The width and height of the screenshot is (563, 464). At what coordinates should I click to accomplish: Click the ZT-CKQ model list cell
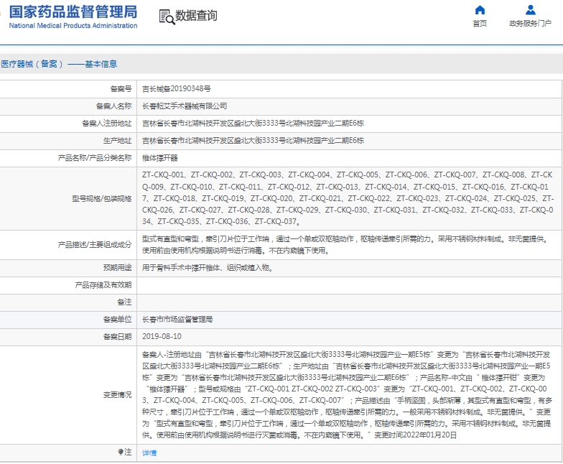348,198
